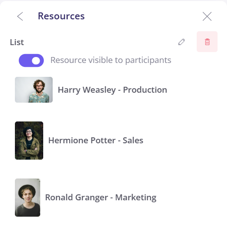Click the Resource visible to participants label

111,60
